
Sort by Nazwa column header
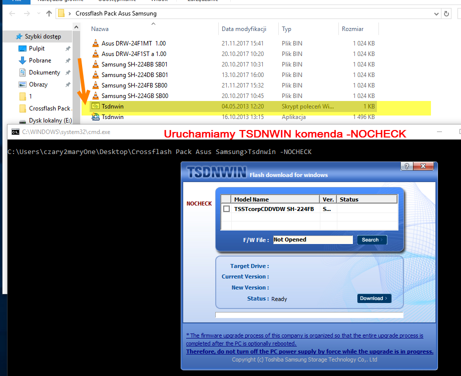100,29
